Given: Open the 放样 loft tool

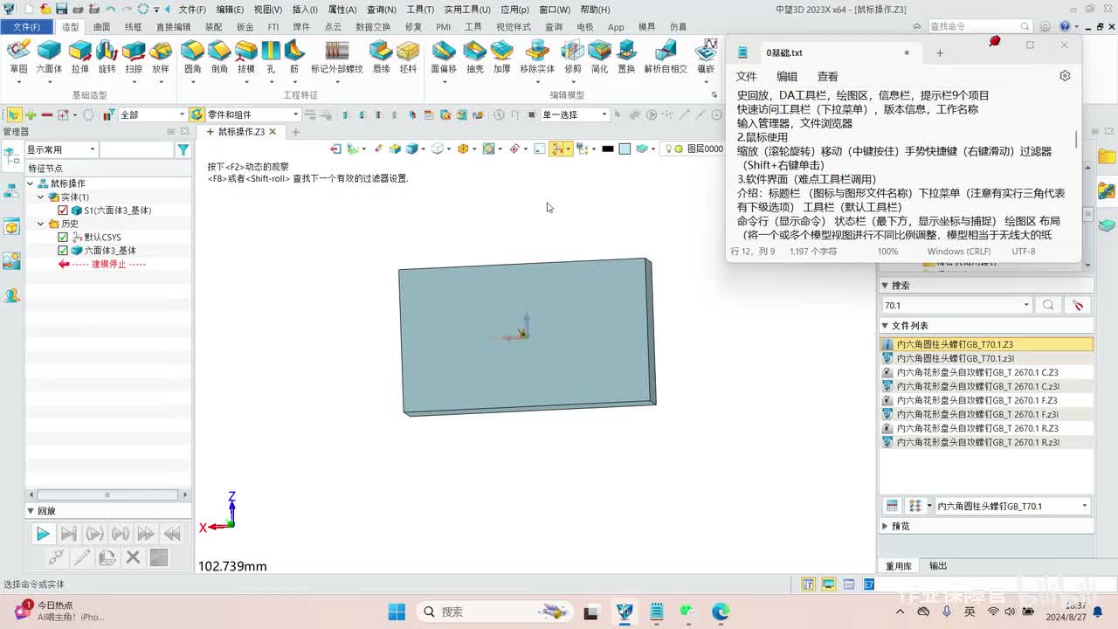Looking at the screenshot, I should pos(161,56).
